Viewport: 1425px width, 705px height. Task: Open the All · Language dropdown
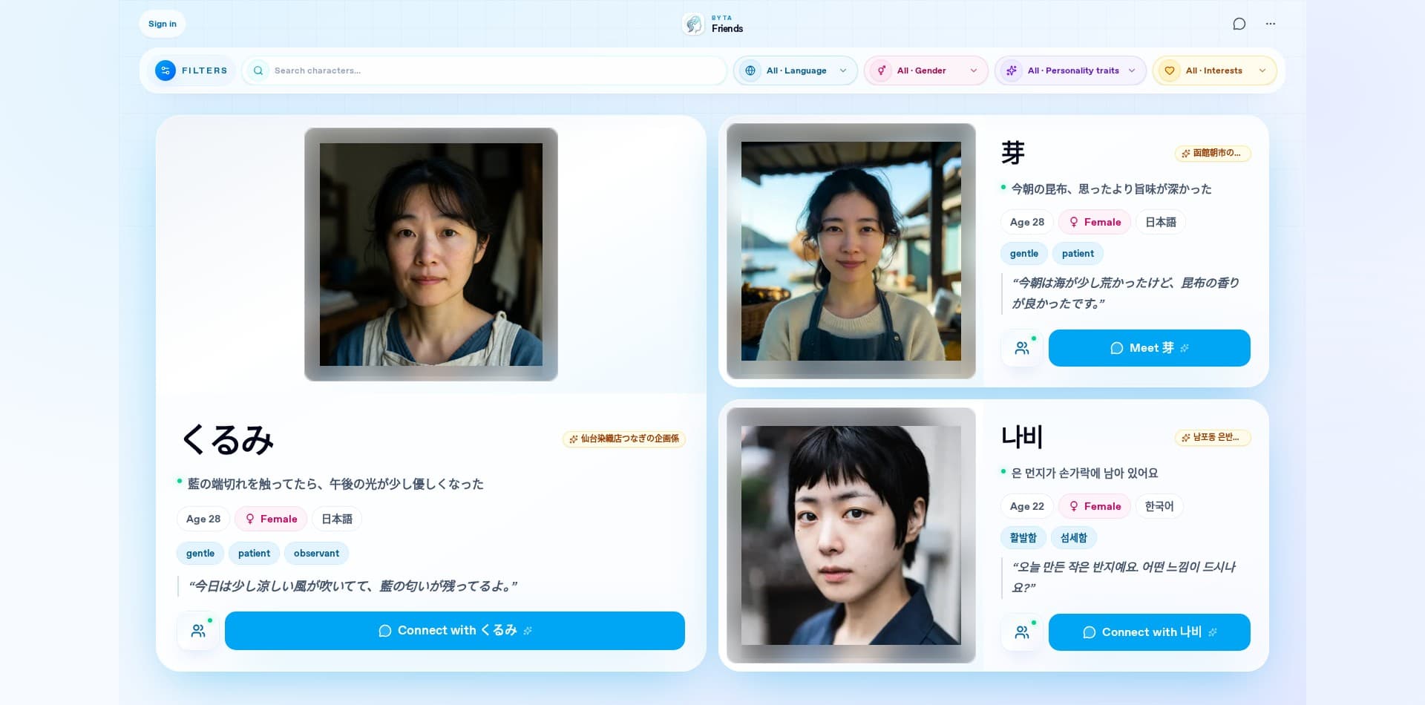pyautogui.click(x=796, y=70)
